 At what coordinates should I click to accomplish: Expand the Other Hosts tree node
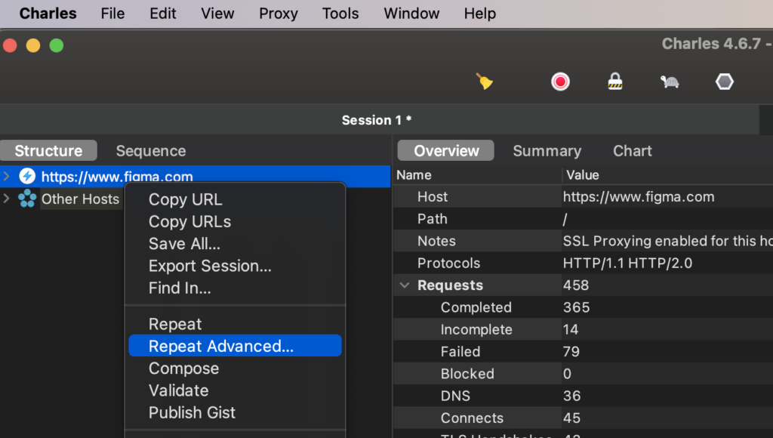click(7, 199)
